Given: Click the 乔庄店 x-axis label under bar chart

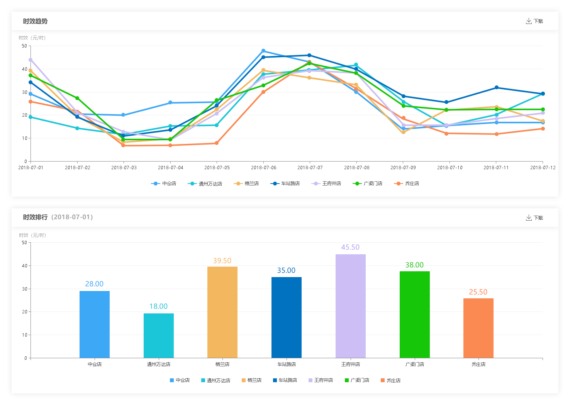Looking at the screenshot, I should pyautogui.click(x=478, y=364).
